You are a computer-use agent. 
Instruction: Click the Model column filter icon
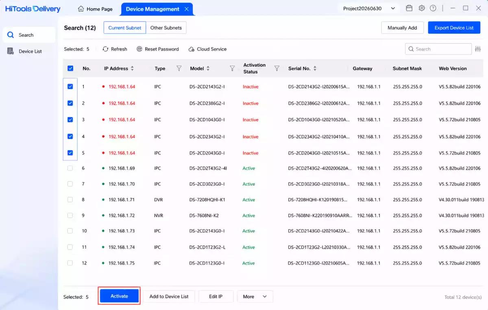tap(232, 68)
